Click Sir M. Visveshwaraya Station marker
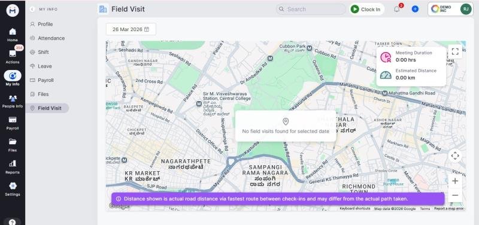Viewport: 479px width, 225px height. click(199, 104)
